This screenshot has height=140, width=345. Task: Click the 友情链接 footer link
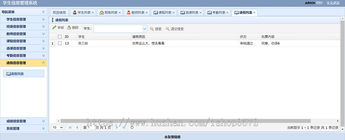click(172, 137)
